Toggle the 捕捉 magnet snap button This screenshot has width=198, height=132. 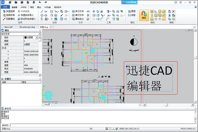pos(144,15)
